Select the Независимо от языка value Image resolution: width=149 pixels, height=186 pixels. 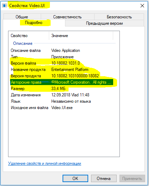coord(71,101)
